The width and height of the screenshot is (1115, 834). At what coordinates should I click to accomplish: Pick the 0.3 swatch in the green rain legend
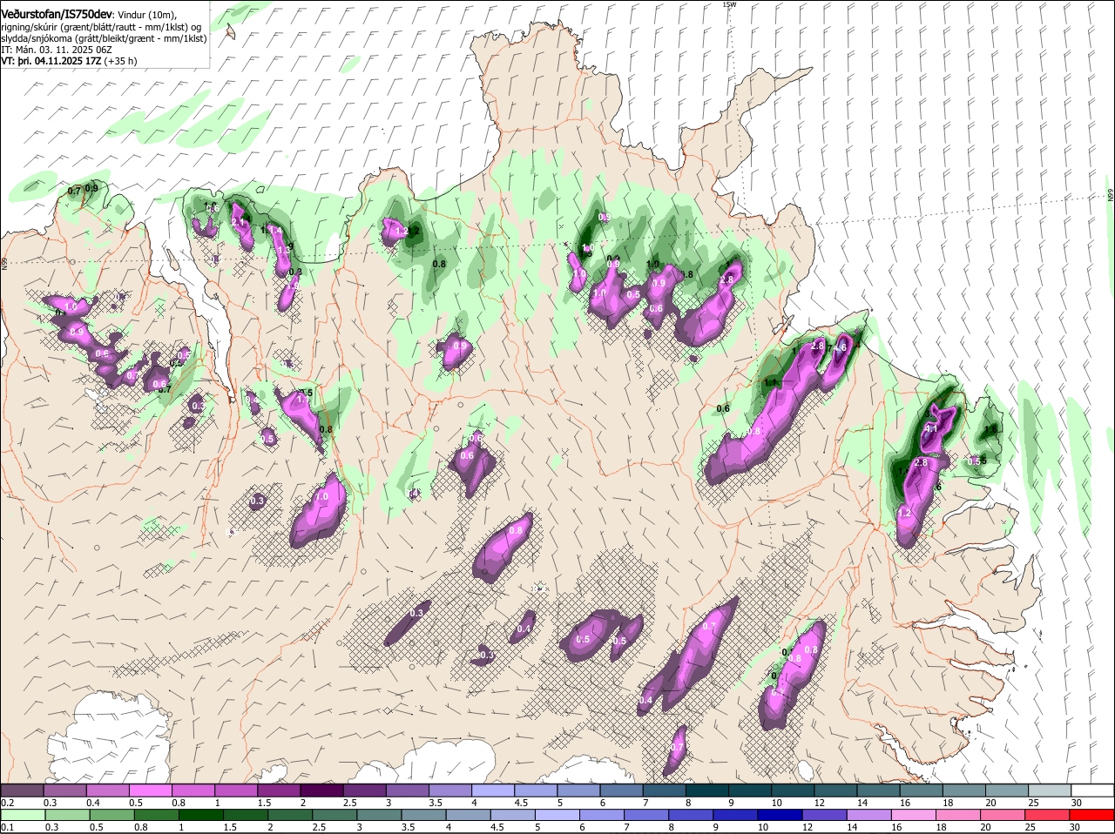pos(67,814)
